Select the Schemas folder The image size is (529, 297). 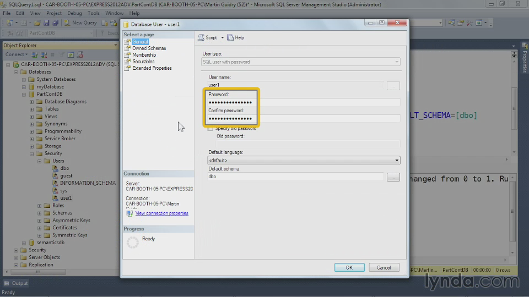coord(62,213)
